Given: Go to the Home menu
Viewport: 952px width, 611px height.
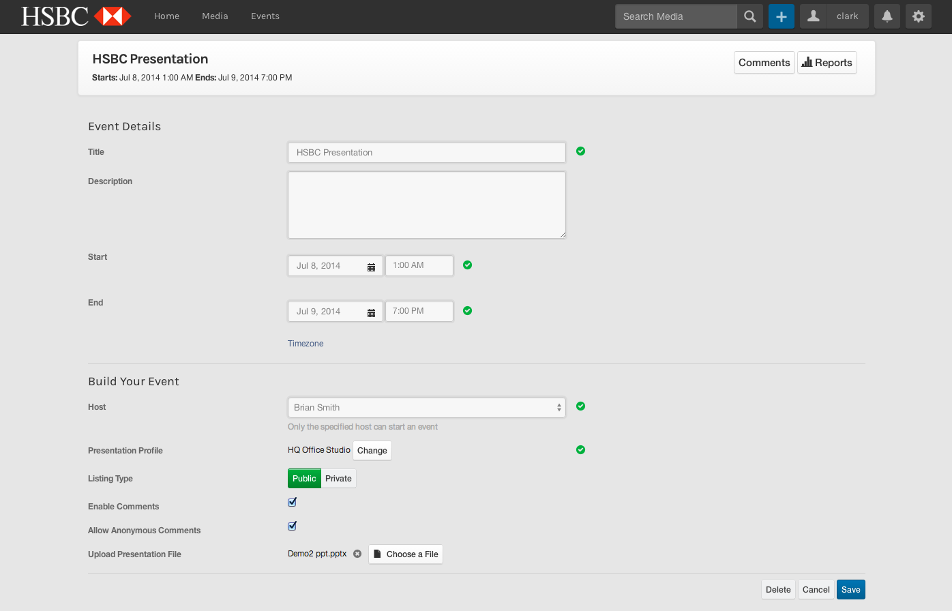Looking at the screenshot, I should coord(167,16).
